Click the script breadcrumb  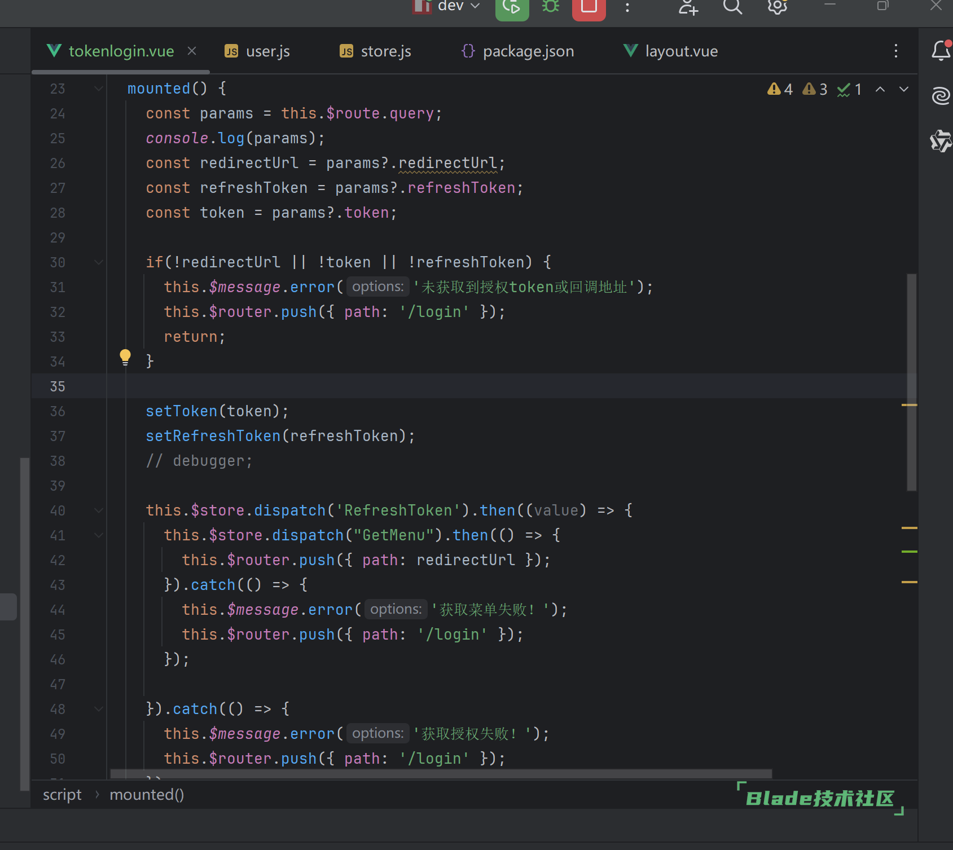point(62,795)
